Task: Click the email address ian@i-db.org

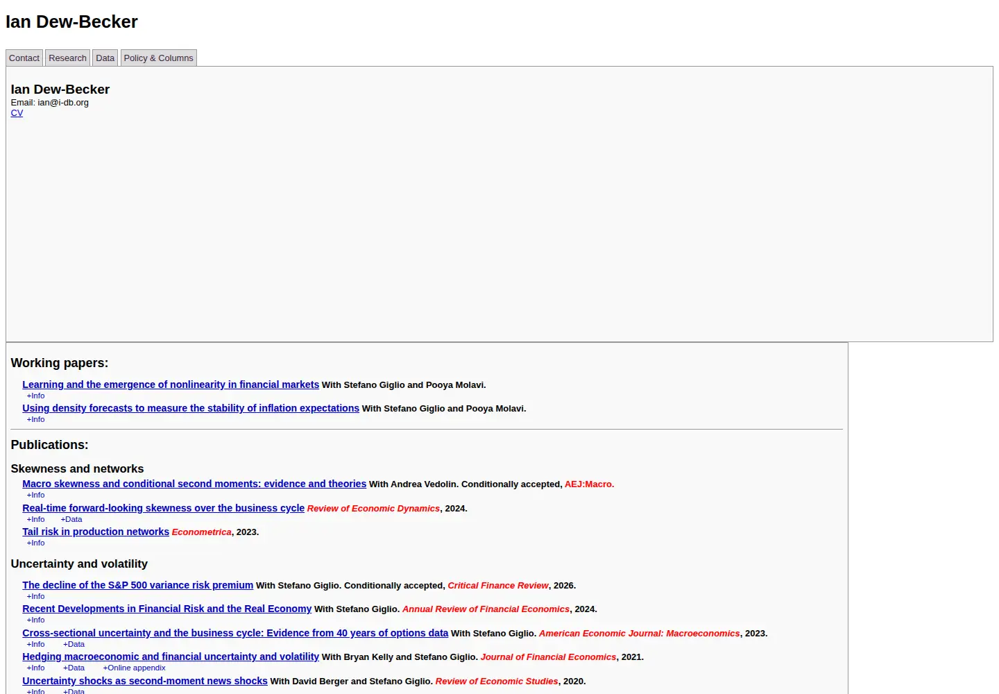Action: (63, 103)
